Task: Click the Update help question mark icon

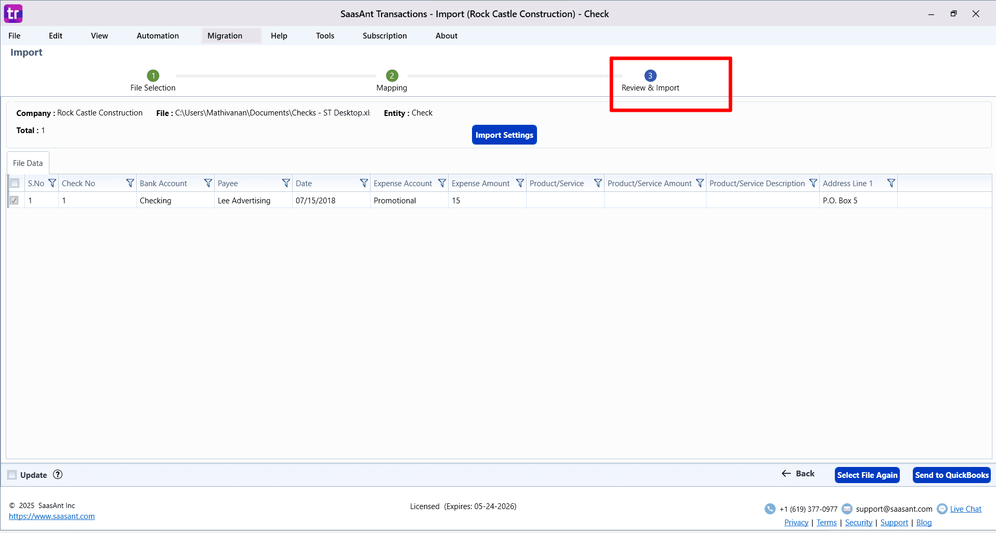Action: 58,474
